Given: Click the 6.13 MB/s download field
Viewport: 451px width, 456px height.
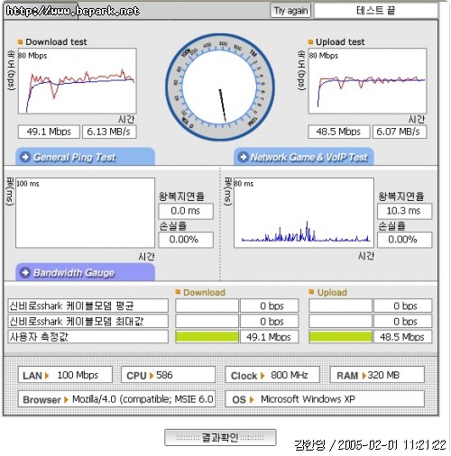Looking at the screenshot, I should pos(109,132).
